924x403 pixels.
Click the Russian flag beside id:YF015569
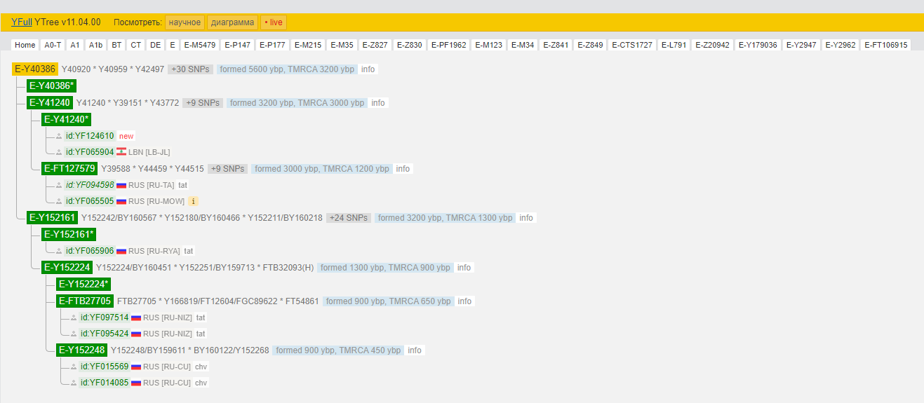[136, 367]
